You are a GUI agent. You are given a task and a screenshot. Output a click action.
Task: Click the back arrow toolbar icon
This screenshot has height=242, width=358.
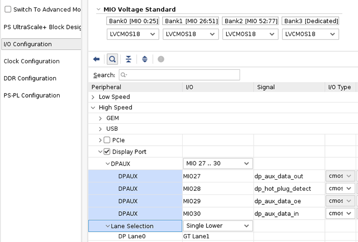(x=96, y=59)
